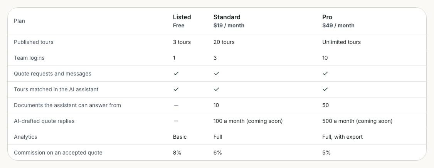Click the 8% commission value
Screen dimensions: 434x168
point(177,153)
